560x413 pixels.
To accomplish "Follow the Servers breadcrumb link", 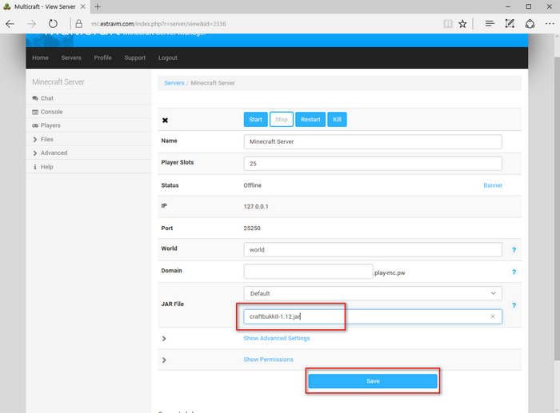I will [174, 83].
